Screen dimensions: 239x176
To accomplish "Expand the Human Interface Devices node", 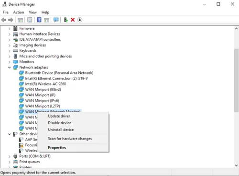I will 10,34.
